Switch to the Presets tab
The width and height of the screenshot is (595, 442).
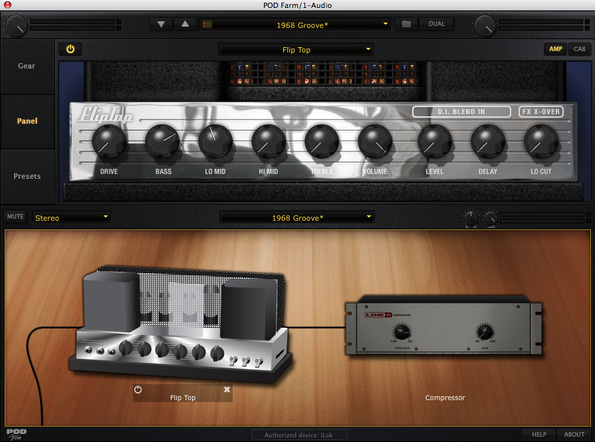point(27,176)
